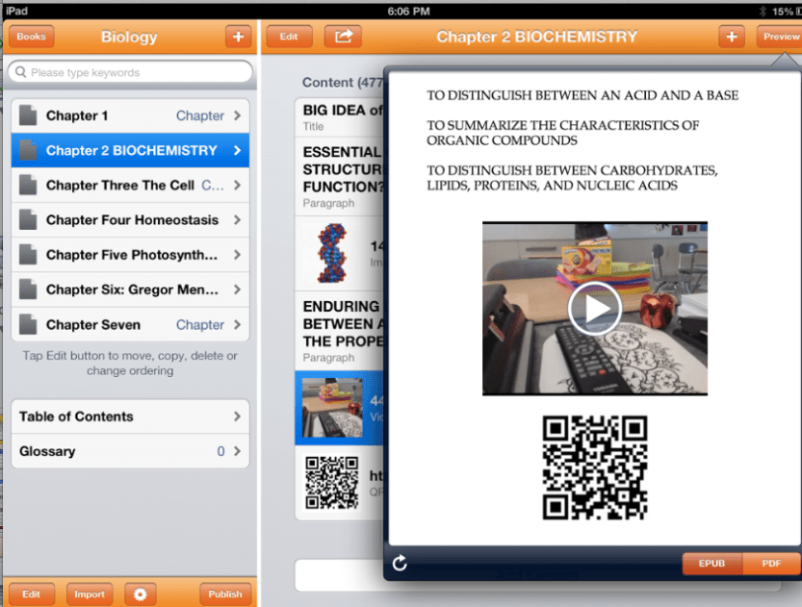Screen dimensions: 802x607
Task: Open the highlighted video thumbnail in the content list
Action: (334, 408)
